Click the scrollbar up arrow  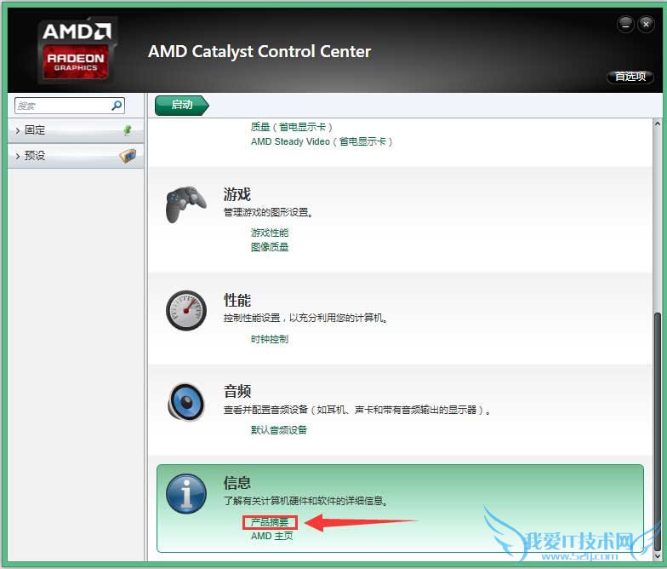click(x=657, y=124)
